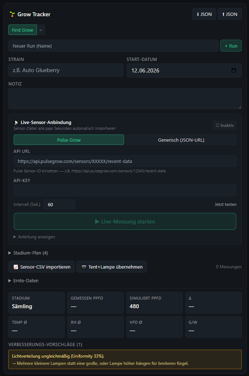Click the Start-Datum date value 12.06.2026

145,71
